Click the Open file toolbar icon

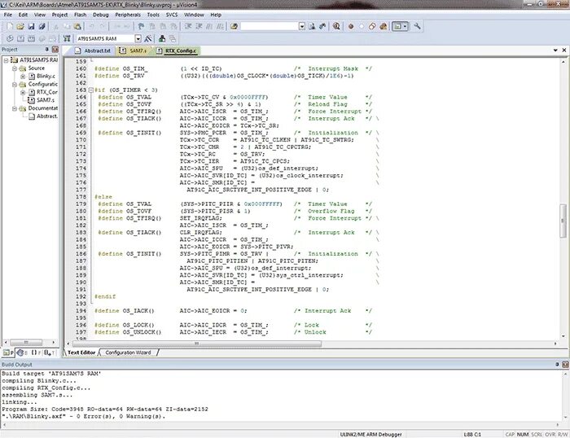pyautogui.click(x=20, y=27)
